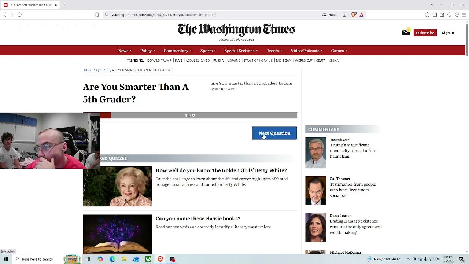Open Task View in the taskbar
This screenshot has width=469, height=264.
coord(88,259)
